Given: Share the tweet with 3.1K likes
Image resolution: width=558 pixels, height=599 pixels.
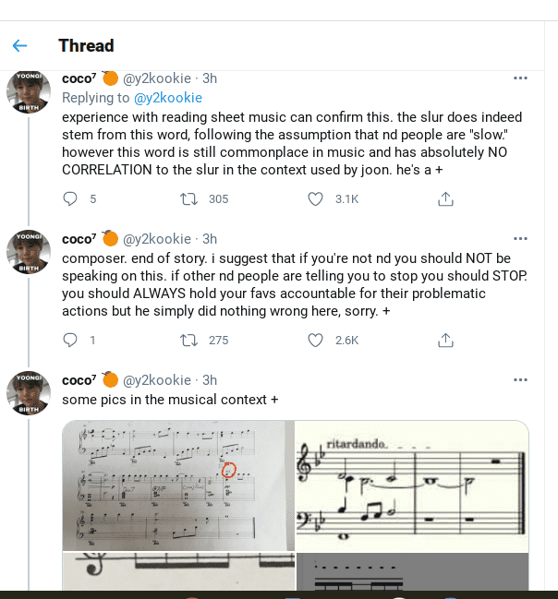Looking at the screenshot, I should point(445,198).
